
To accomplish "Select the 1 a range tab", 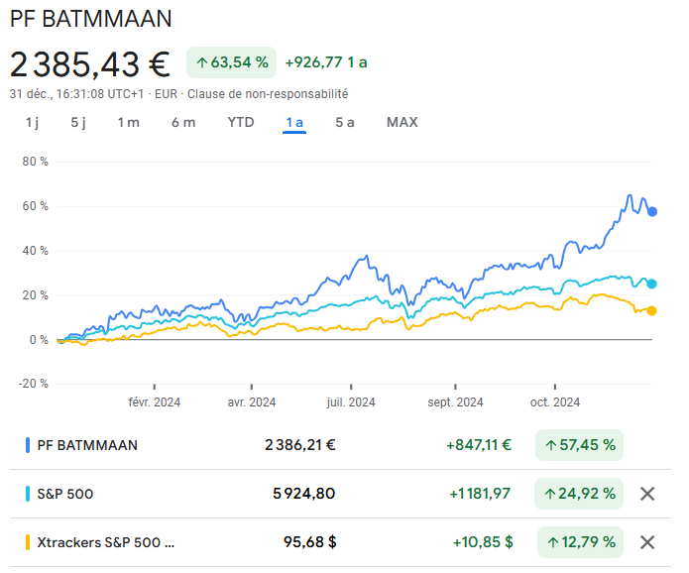I will [294, 122].
